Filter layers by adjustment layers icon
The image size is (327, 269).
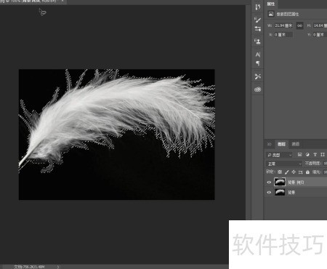tap(307, 155)
